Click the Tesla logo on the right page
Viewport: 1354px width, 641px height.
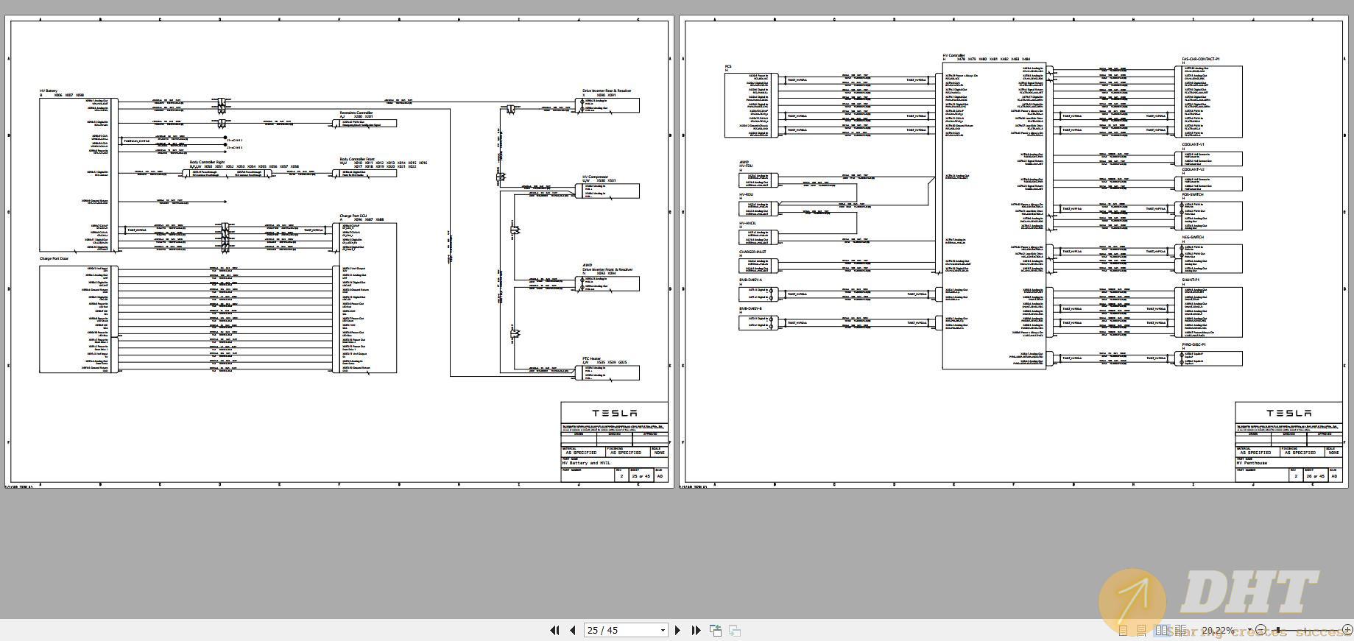[1289, 413]
